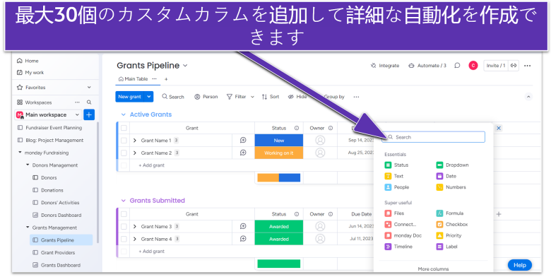
Task: Add Status column type
Action: [x=396, y=165]
